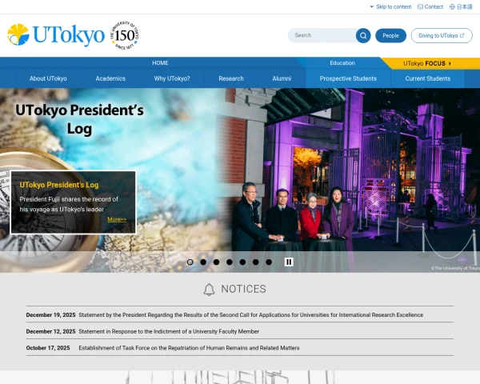Click the globe icon for Japanese language
The width and height of the screenshot is (480, 384).
click(452, 6)
